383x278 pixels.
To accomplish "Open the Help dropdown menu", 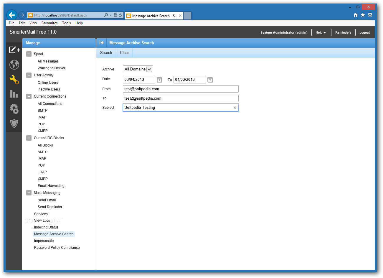I will [321, 32].
